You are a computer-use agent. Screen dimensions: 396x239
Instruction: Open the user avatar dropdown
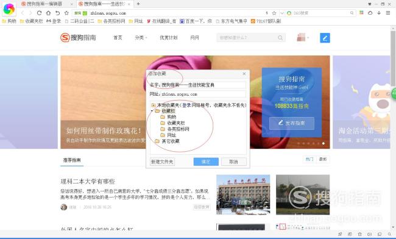[303, 38]
